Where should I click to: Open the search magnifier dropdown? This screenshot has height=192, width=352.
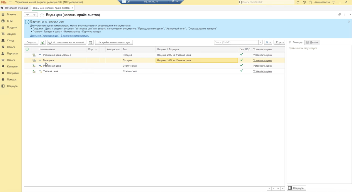click(268, 42)
